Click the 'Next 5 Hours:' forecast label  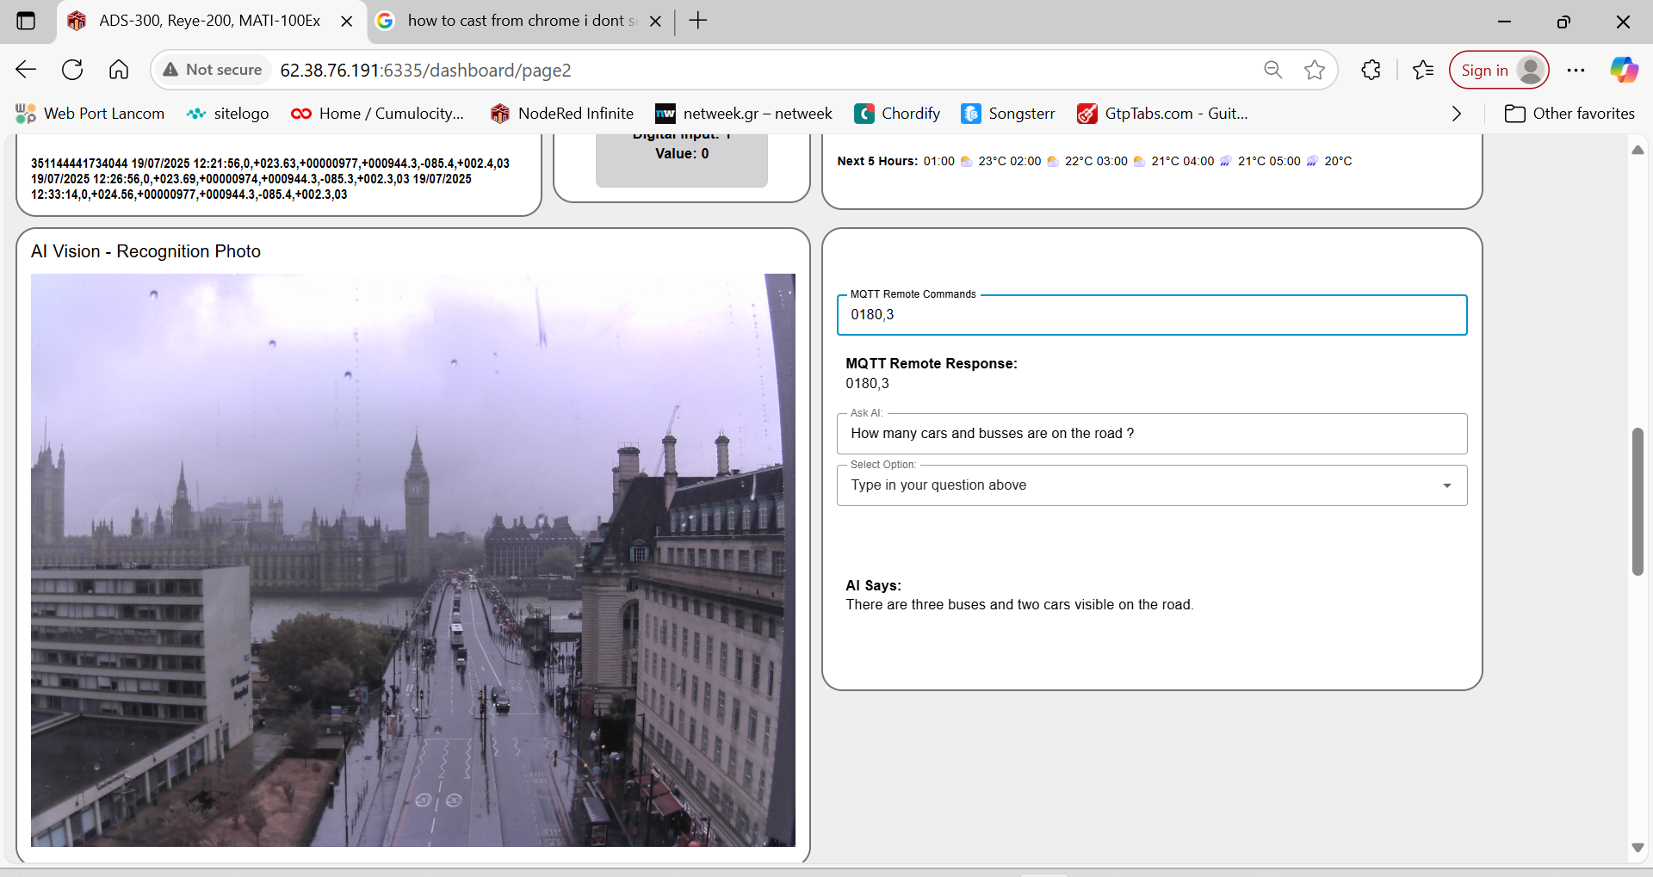[x=877, y=161]
